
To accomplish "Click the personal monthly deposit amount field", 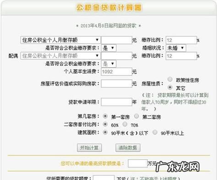I will 117,40.
